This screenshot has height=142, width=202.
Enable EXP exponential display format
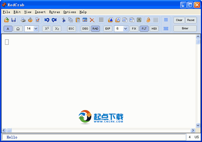[108, 29]
